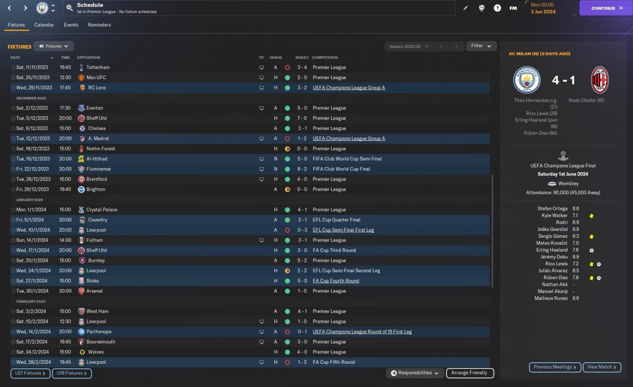Click the Manchester City crest in match panel
The image size is (633, 387).
527,80
